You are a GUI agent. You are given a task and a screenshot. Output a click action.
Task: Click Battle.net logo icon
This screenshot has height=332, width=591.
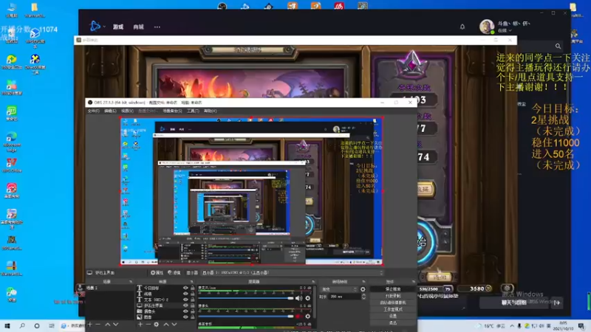pos(95,27)
